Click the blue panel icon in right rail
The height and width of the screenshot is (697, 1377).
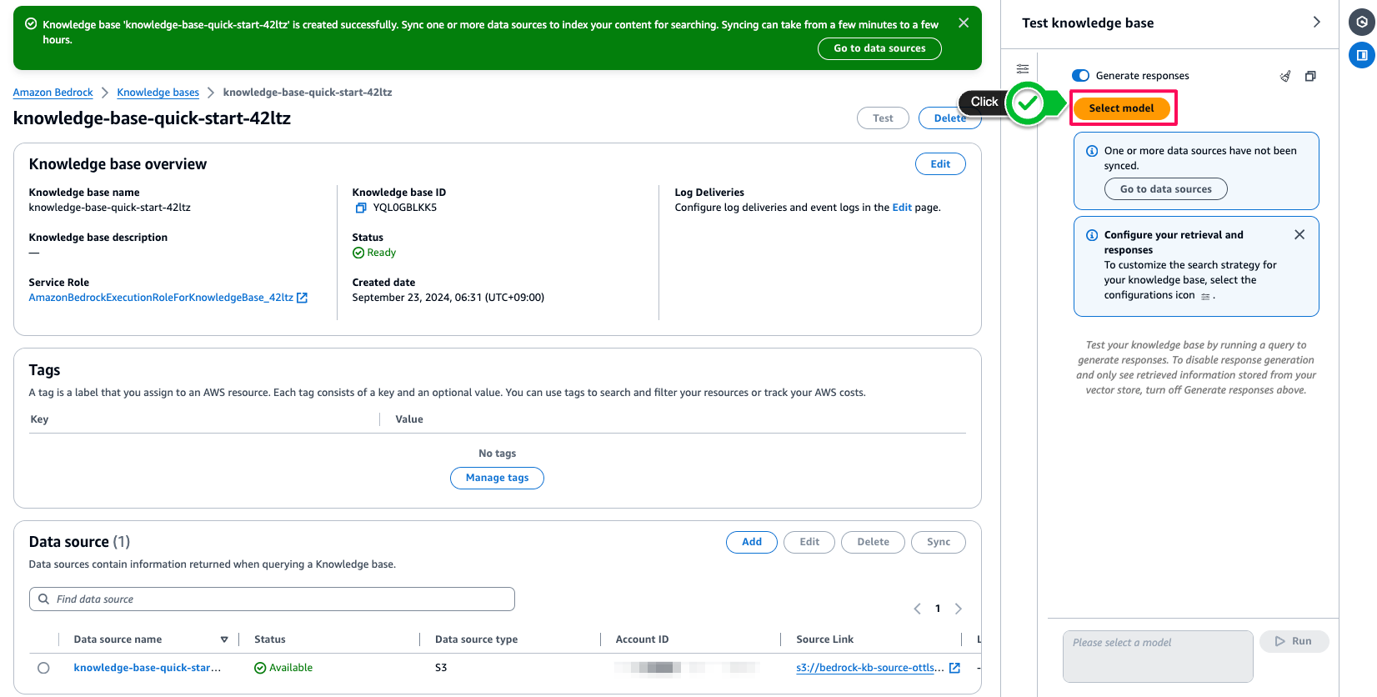coord(1362,55)
